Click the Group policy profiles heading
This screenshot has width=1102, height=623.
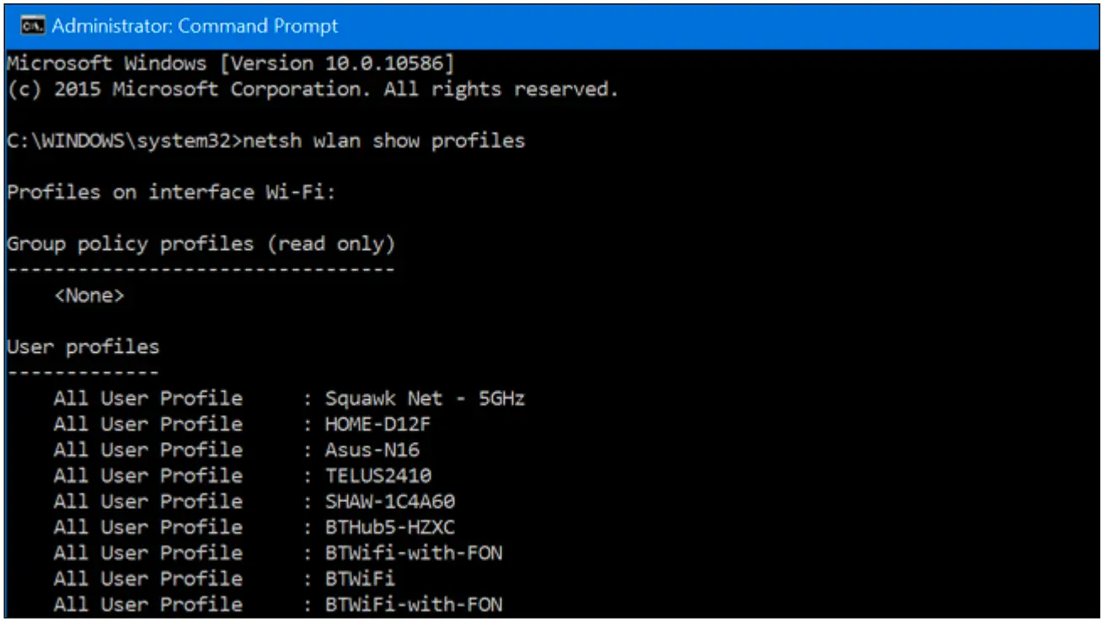pos(201,244)
